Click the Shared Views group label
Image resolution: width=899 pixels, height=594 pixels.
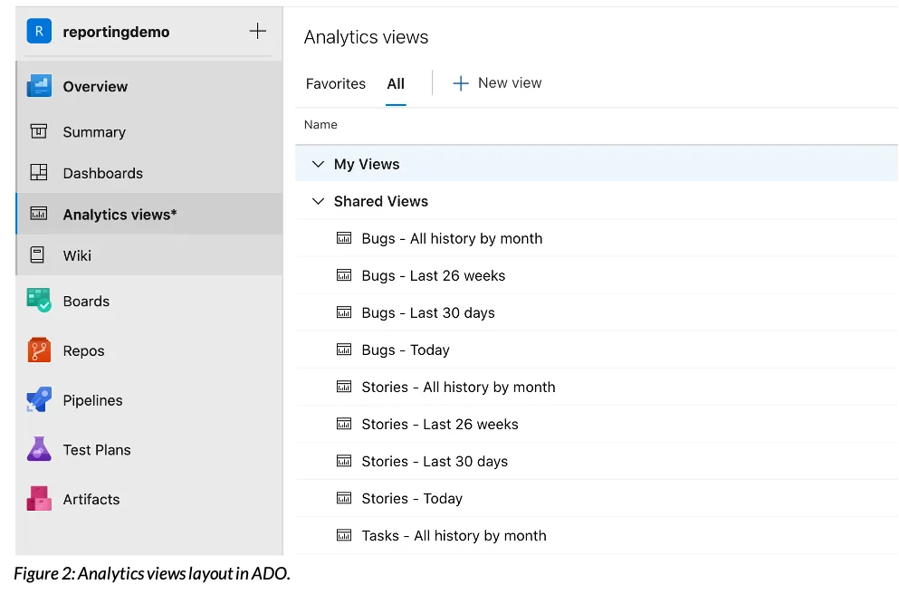(381, 201)
